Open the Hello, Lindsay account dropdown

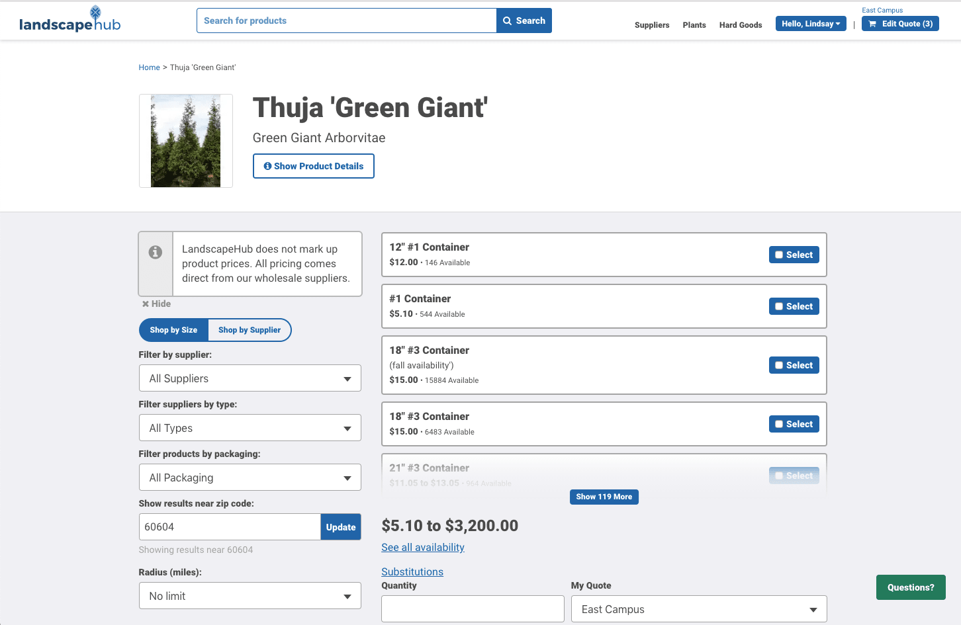point(811,24)
